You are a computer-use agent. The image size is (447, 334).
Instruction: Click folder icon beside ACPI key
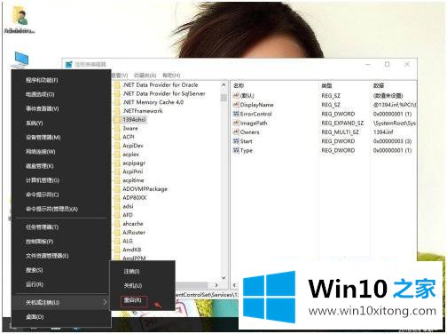118,137
